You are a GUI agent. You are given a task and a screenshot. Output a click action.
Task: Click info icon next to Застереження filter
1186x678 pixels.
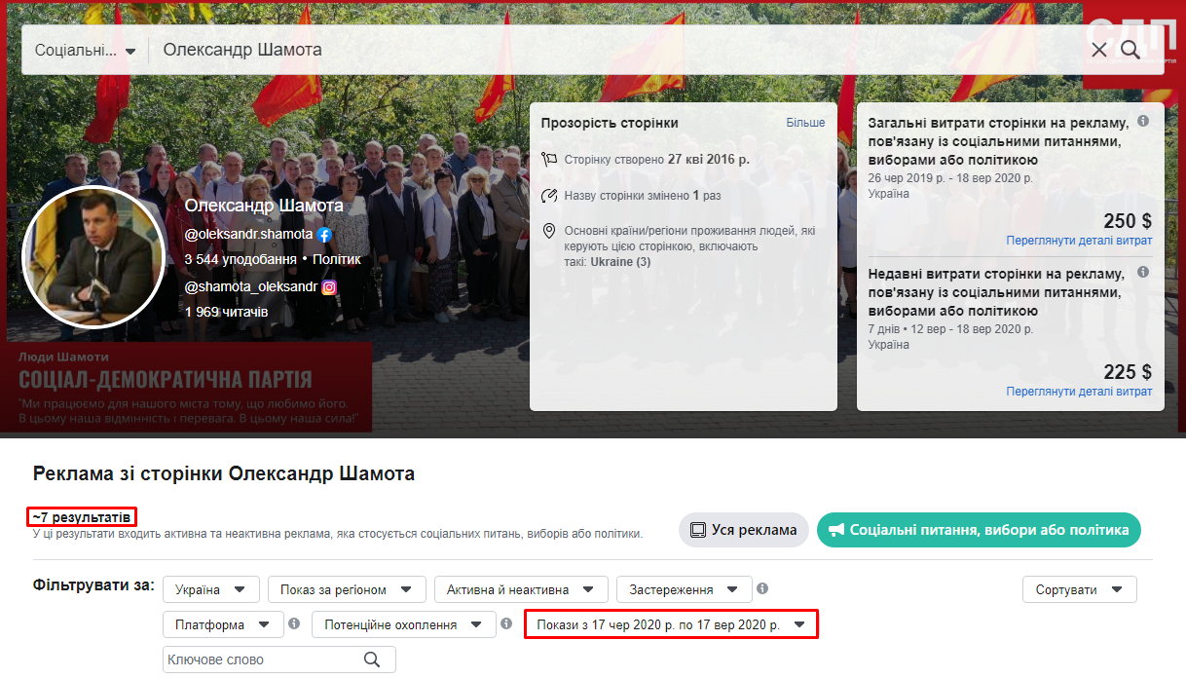(762, 588)
